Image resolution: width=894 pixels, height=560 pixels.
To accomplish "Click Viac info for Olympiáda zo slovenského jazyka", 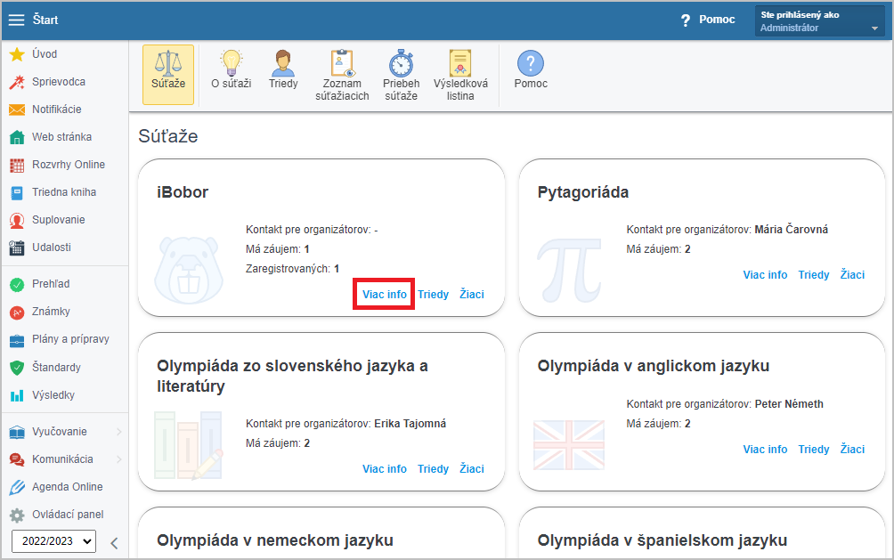I will click(385, 469).
